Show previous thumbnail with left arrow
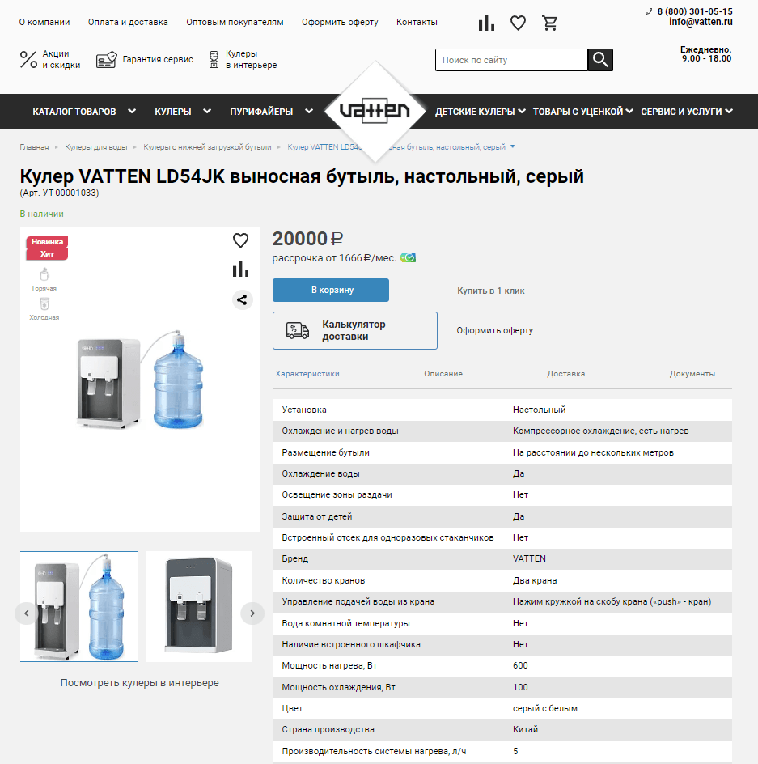The width and height of the screenshot is (758, 764). 27,613
